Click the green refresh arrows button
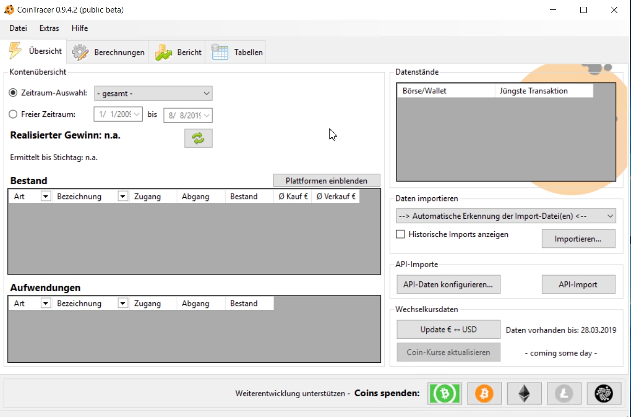Image resolution: width=631 pixels, height=417 pixels. click(198, 138)
